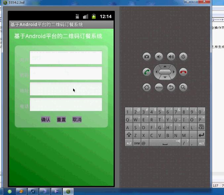The image size is (224, 195).
Task: Open the emulator MENU button
Action: pyautogui.click(x=159, y=87)
